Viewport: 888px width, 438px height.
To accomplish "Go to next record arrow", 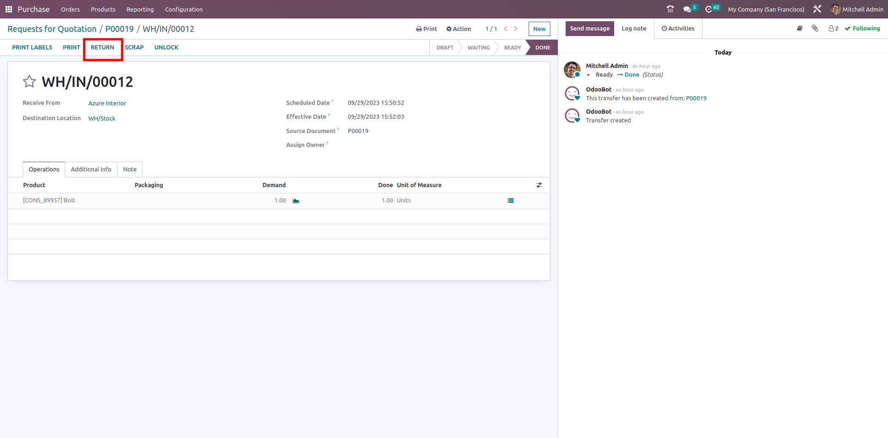I will (x=516, y=29).
